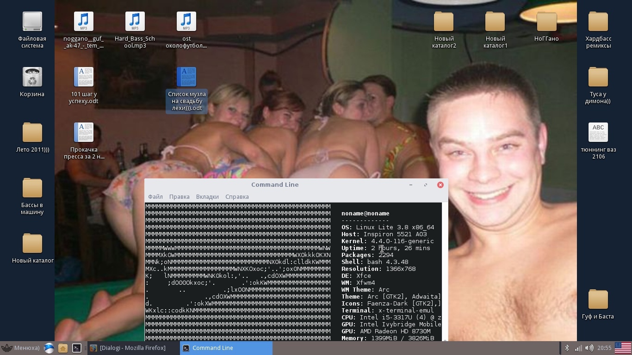This screenshot has height=355, width=632.
Task: Click the Memory: 1399MiB / 3826MiB line
Action: pyautogui.click(x=388, y=338)
